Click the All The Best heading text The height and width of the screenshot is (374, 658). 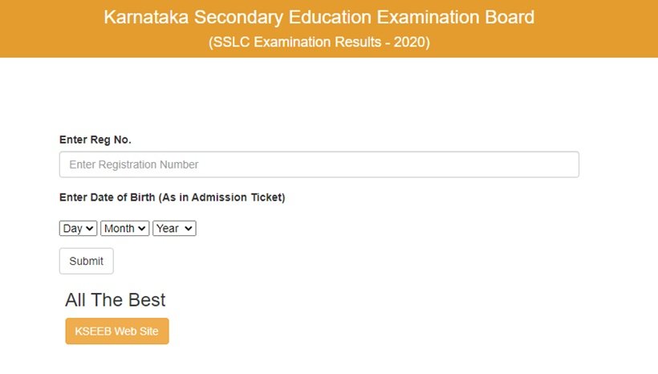click(116, 300)
